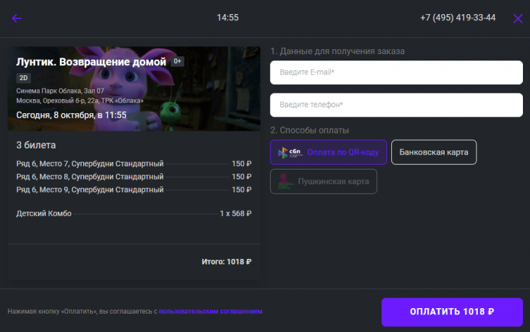Focus the "Введите E-mail" field
The image size is (530, 332).
pos(396,72)
